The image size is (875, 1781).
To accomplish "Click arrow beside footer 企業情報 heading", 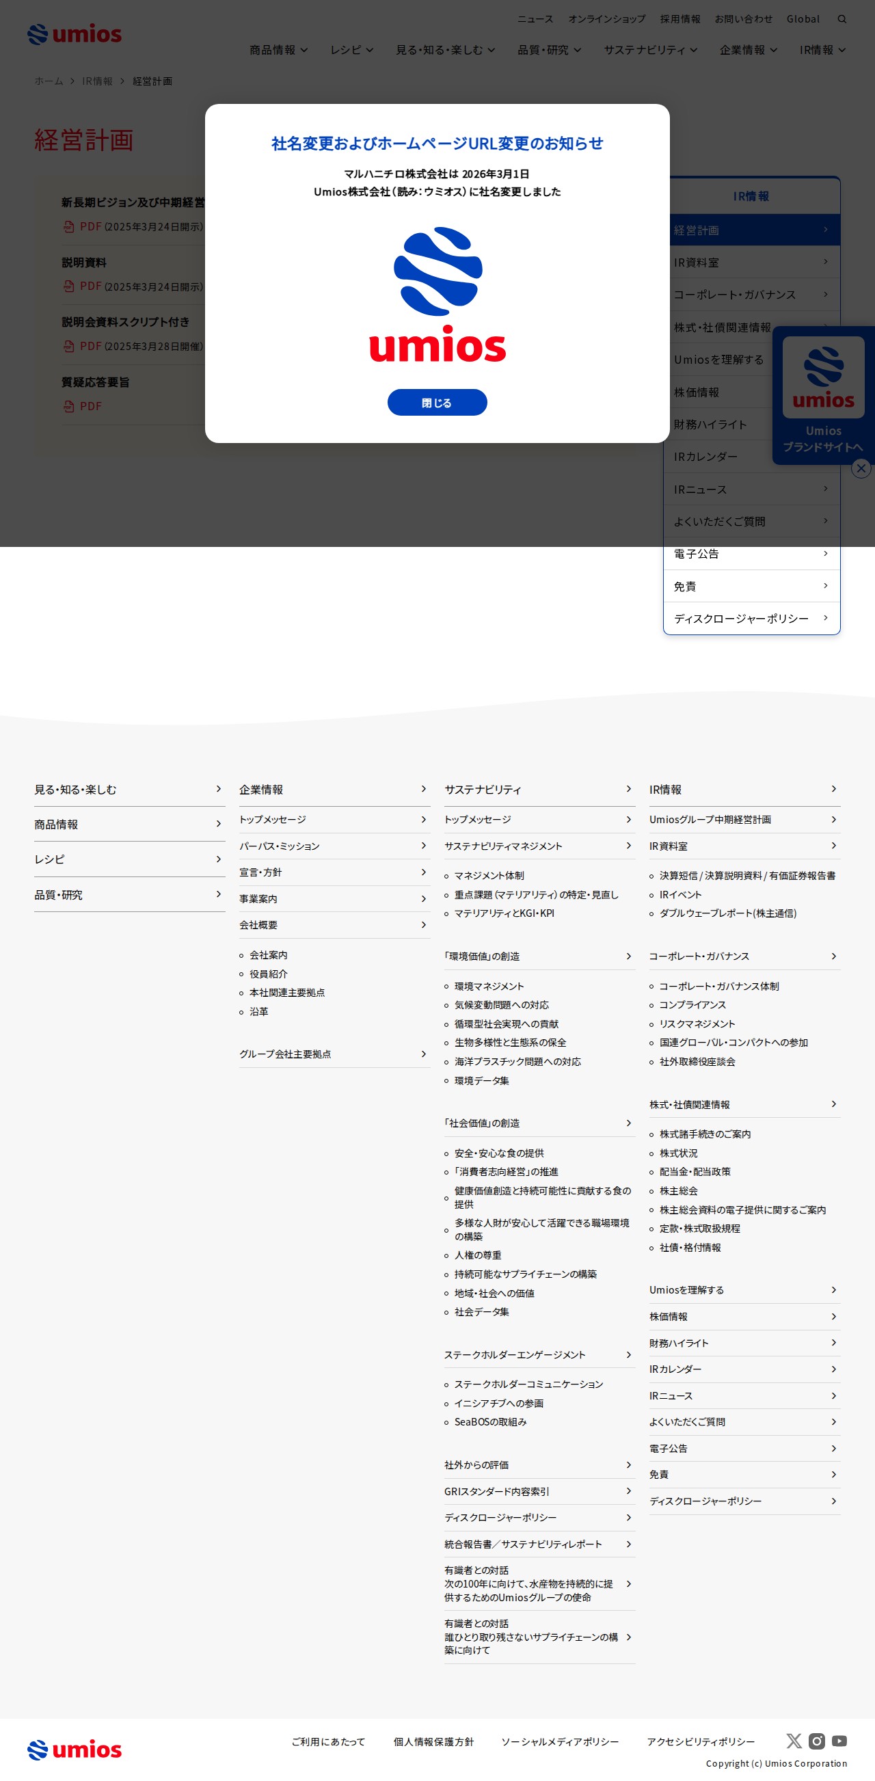I will coord(424,789).
